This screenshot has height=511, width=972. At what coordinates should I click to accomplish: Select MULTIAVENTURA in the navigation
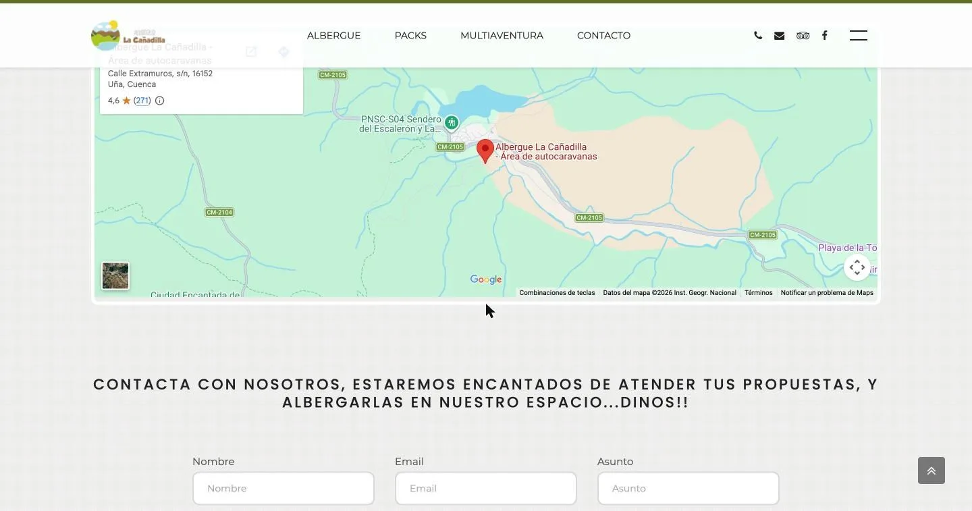point(502,36)
